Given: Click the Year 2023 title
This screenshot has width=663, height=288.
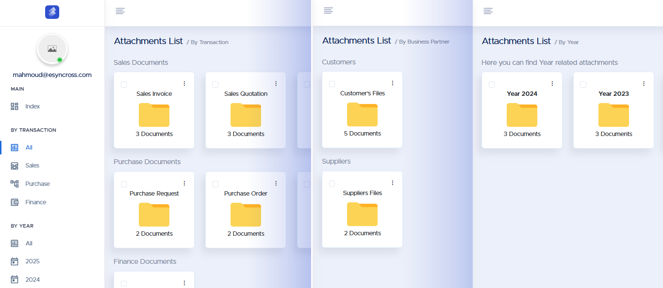Looking at the screenshot, I should pos(614,94).
